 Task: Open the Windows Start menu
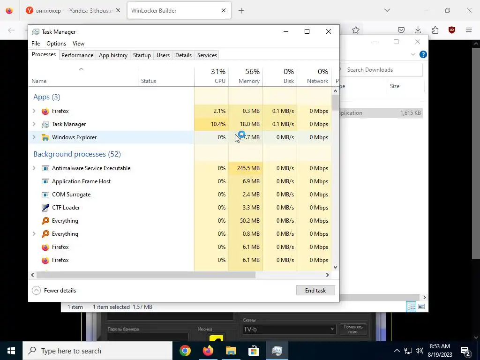(11, 351)
